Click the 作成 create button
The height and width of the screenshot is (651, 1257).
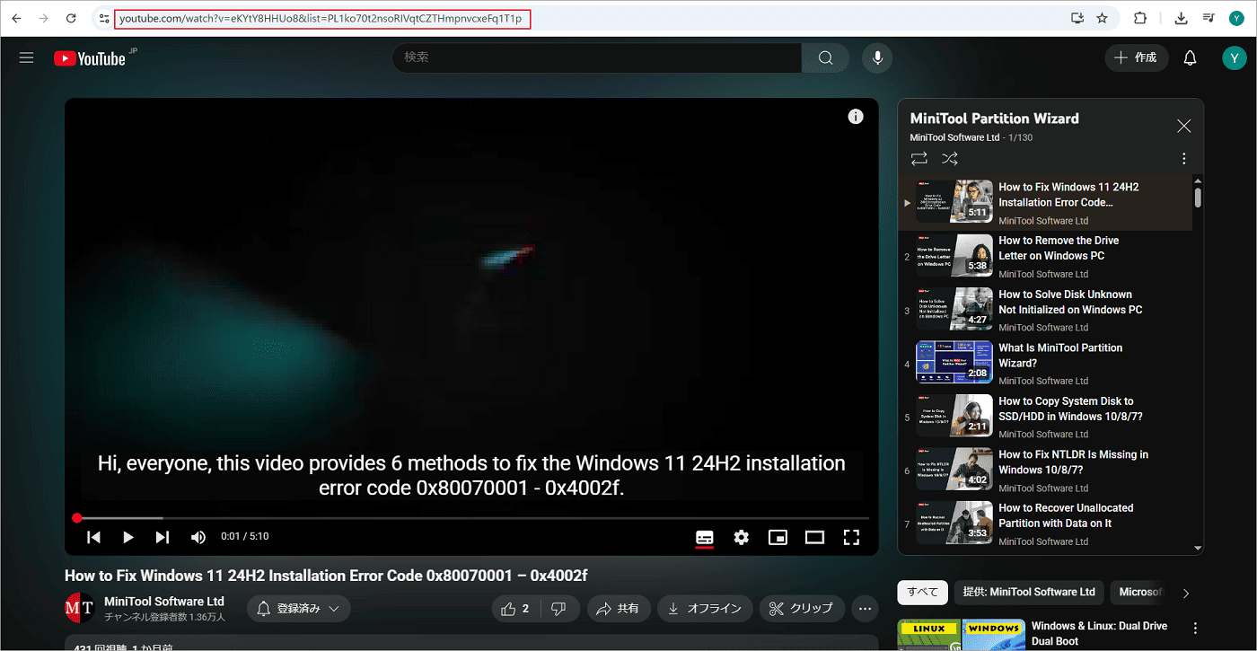pyautogui.click(x=1137, y=57)
